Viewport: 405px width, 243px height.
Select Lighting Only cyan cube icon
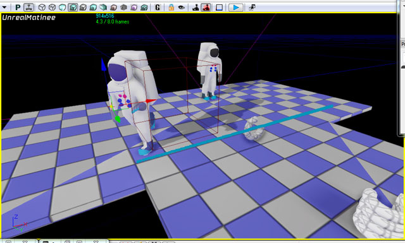93,8
